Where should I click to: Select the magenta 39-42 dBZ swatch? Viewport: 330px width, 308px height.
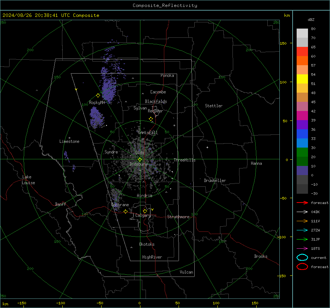tap(302, 116)
